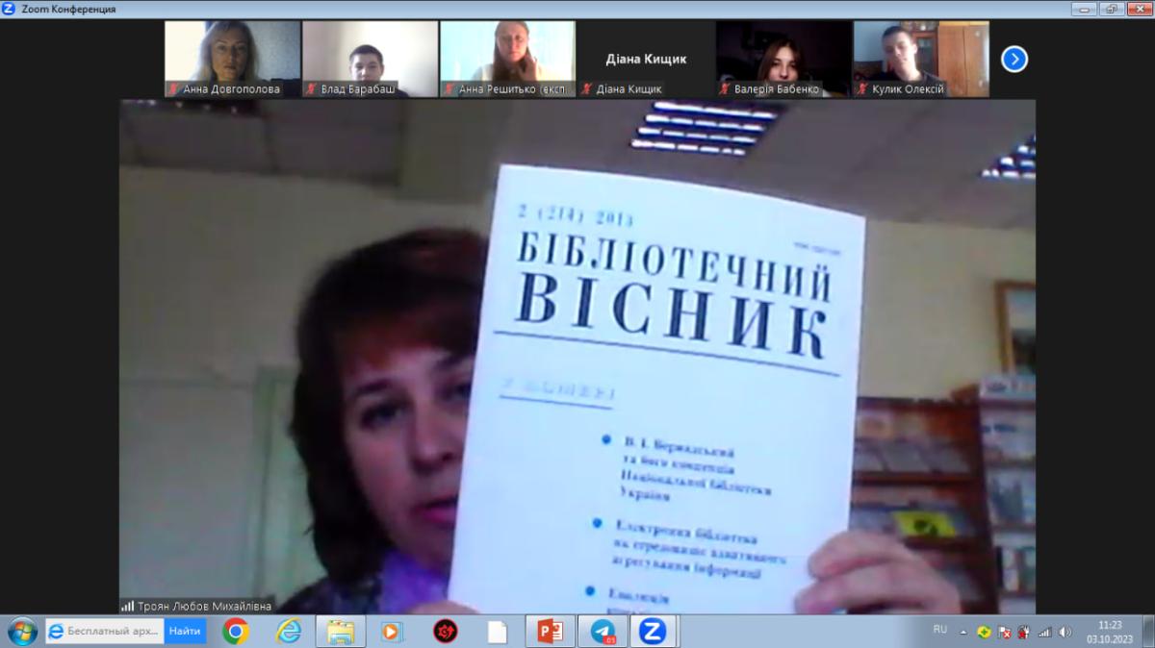
Task: Click the Бесплатный арх... search field
Action: (104, 632)
